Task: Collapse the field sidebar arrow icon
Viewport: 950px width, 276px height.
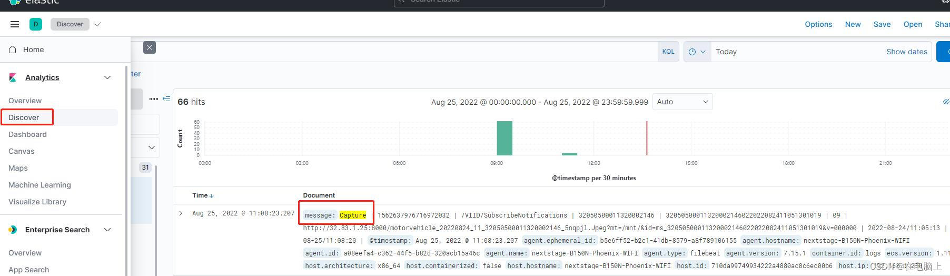Action: 166,98
